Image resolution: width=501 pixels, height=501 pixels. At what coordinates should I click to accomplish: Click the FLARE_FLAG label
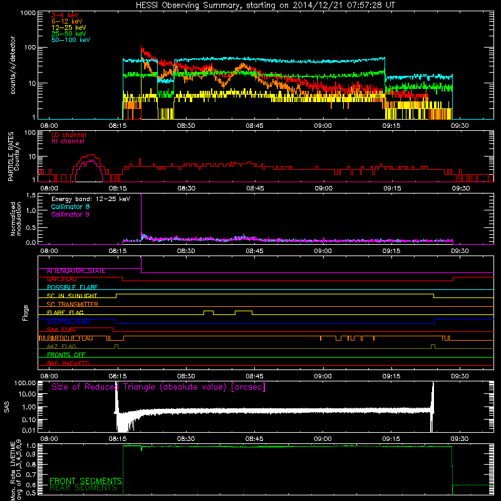click(65, 312)
